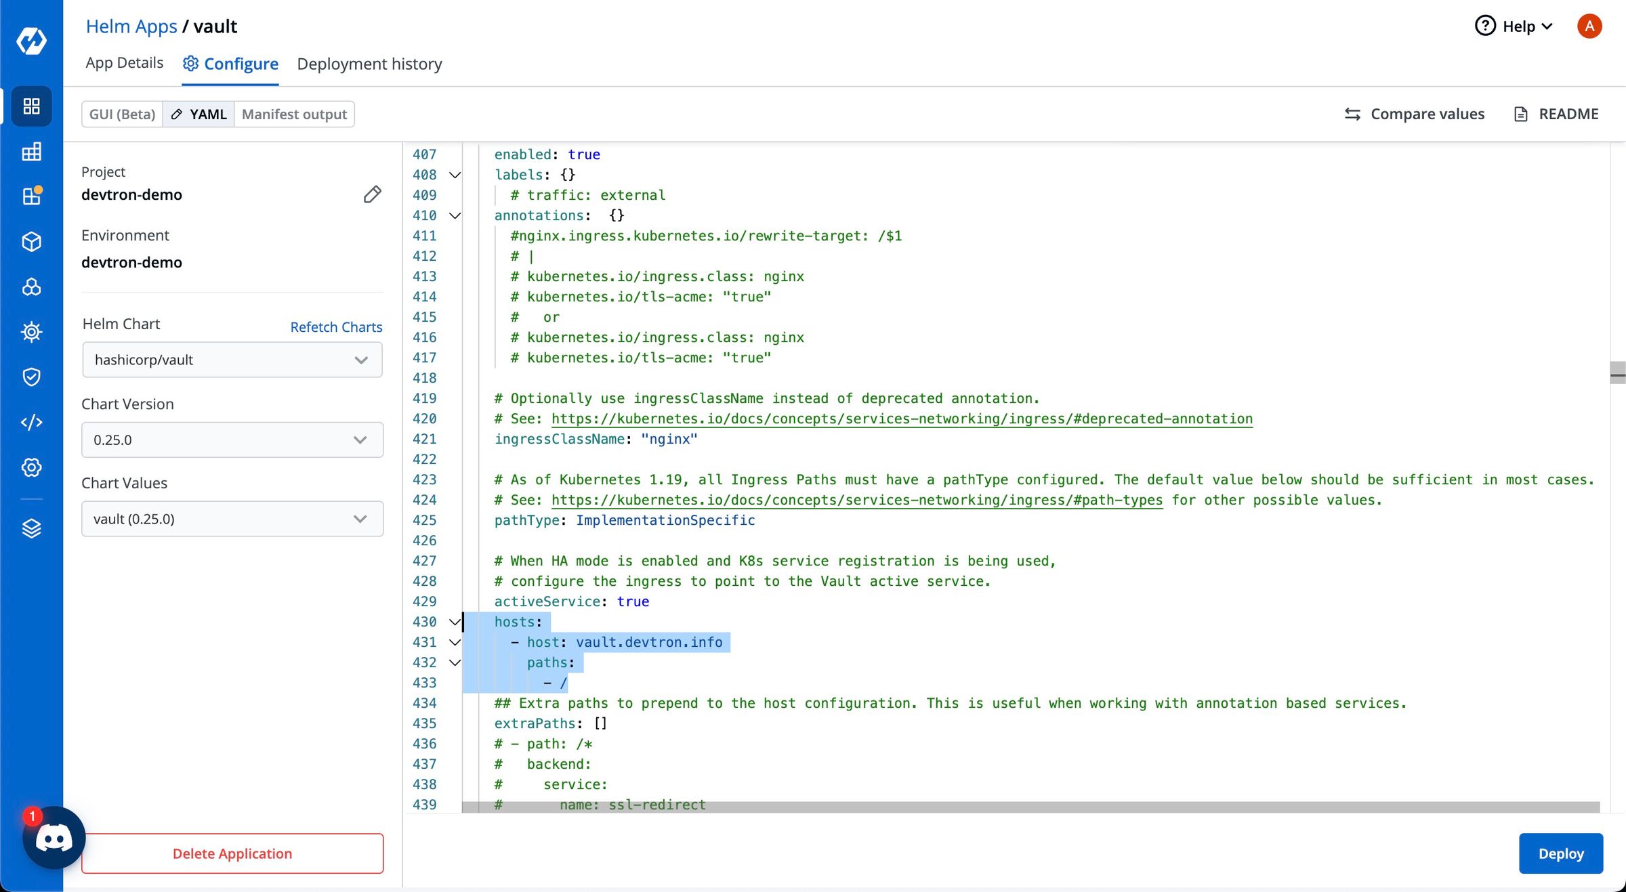Click the pencil icon to edit project
Screen dimensions: 1626x892
click(372, 194)
